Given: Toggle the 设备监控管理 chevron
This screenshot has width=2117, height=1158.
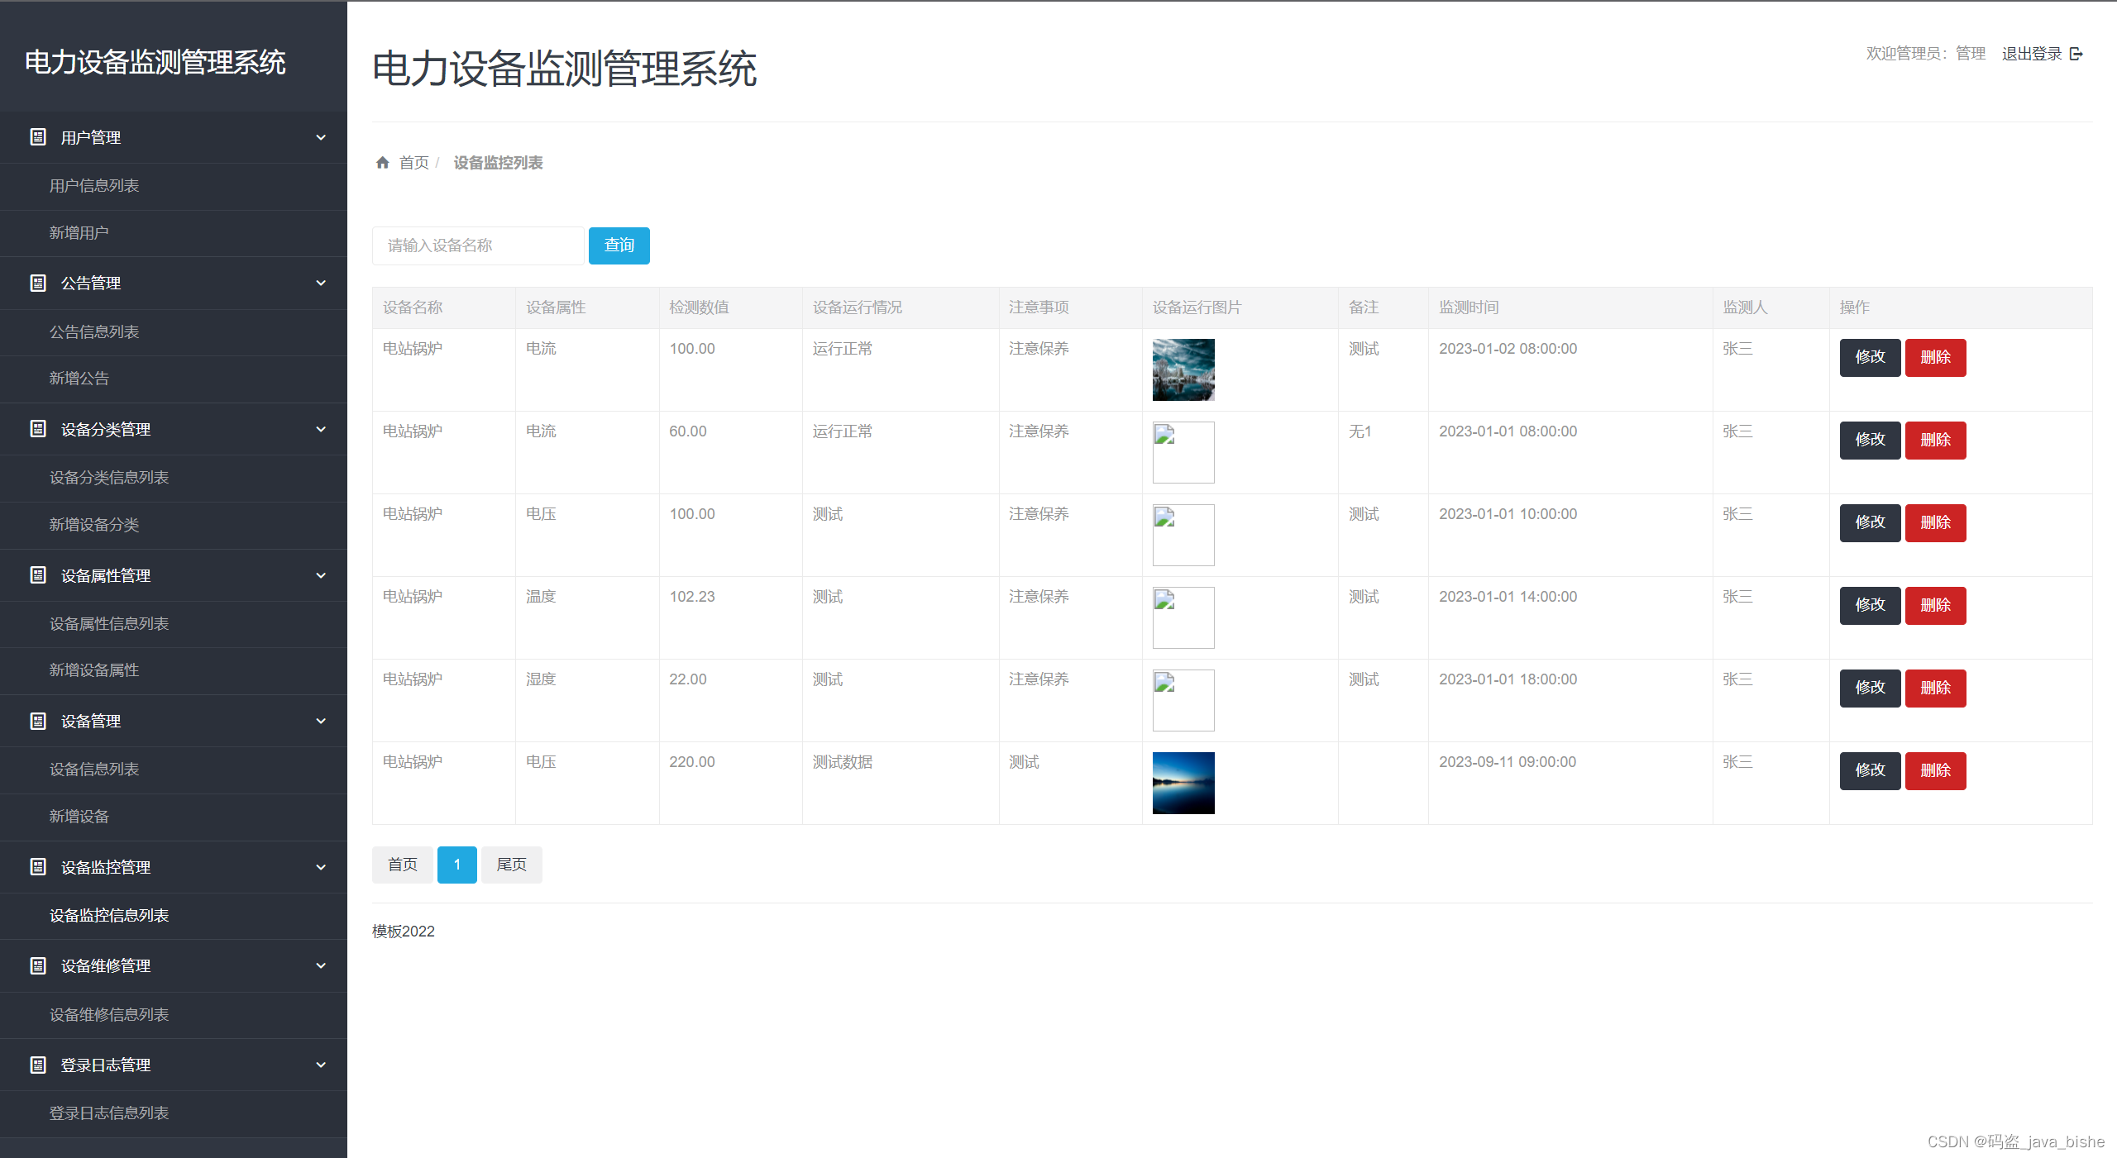Looking at the screenshot, I should pyautogui.click(x=321, y=867).
